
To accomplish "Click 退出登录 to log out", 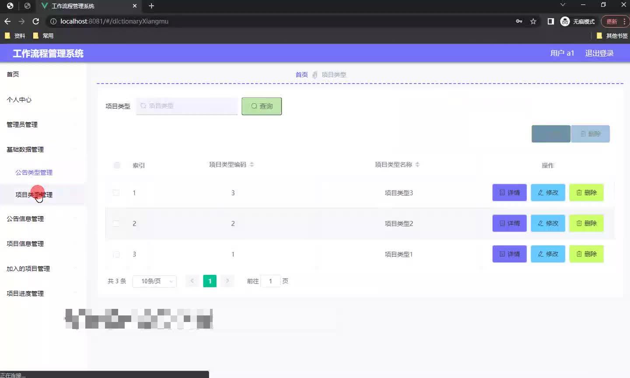I will (599, 53).
